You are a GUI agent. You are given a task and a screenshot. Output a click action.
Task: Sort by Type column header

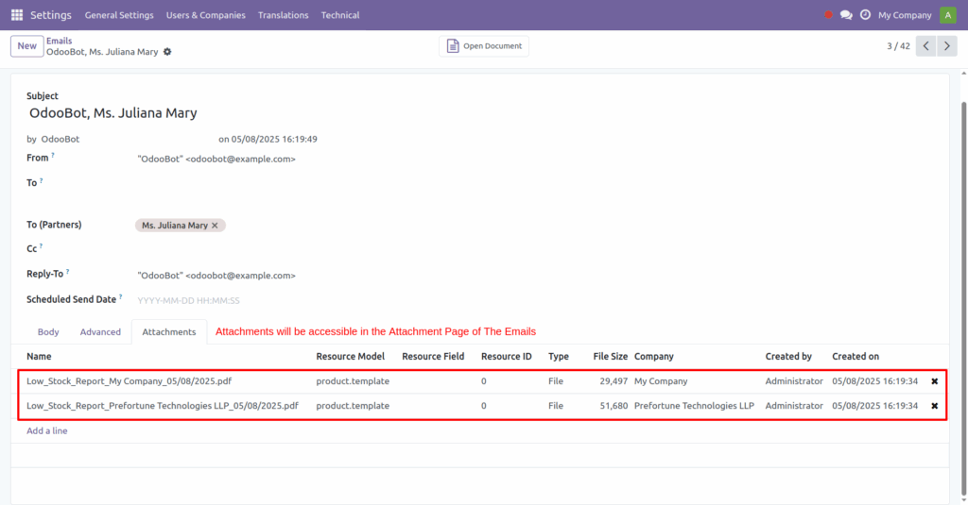(x=559, y=357)
